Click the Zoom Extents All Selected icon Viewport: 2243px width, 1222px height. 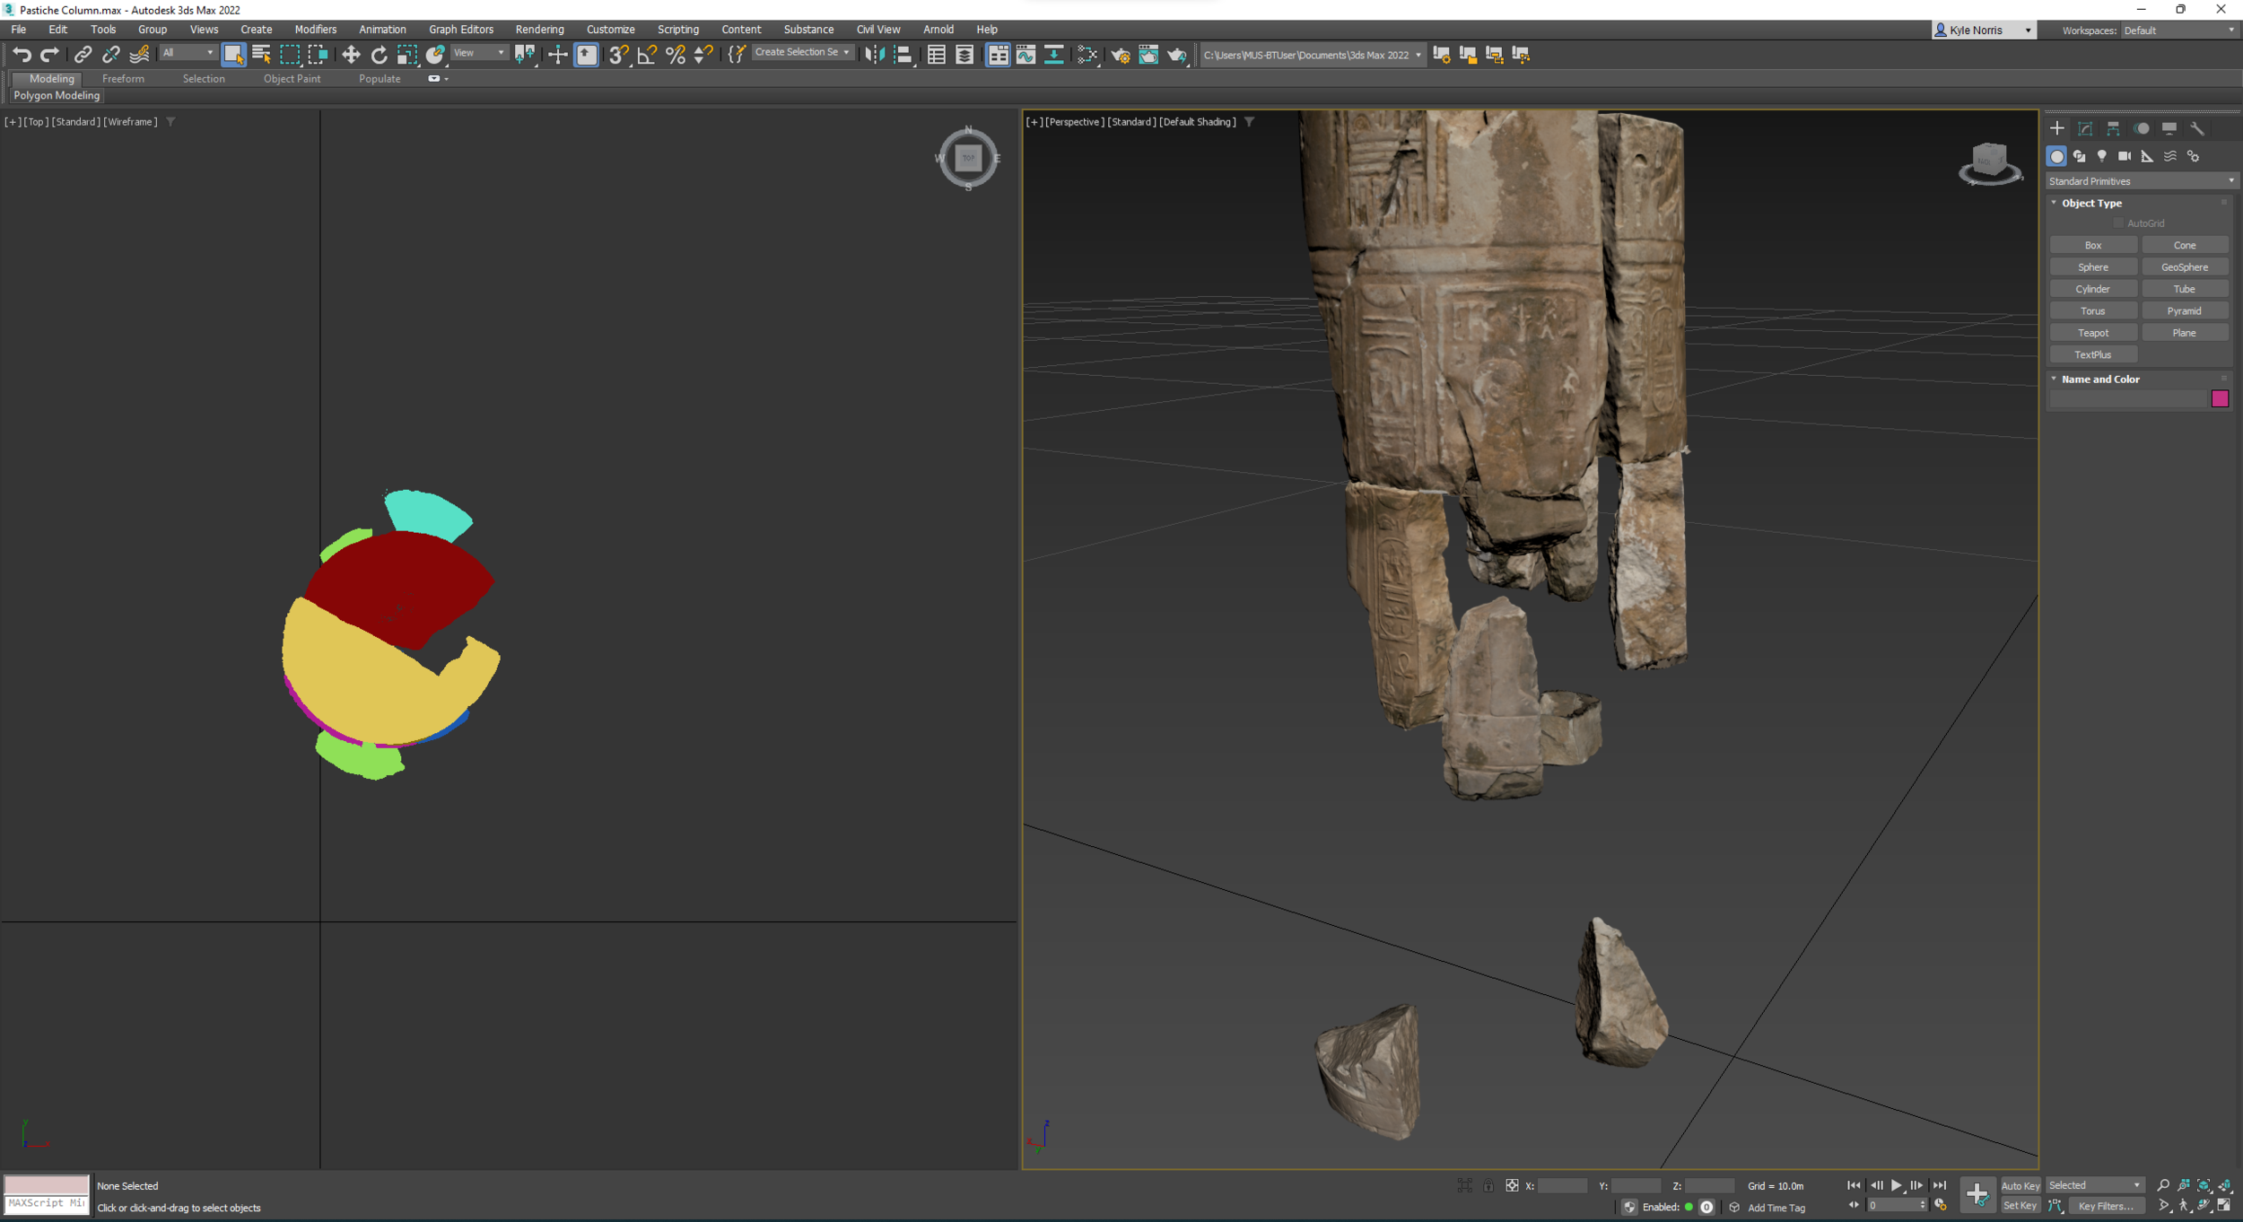[x=2224, y=1185]
